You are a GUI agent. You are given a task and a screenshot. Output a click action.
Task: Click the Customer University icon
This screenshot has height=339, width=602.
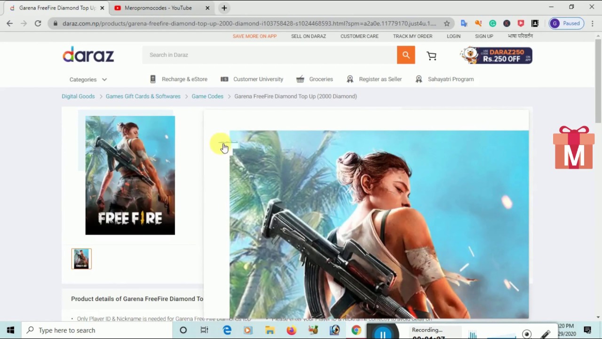point(224,79)
